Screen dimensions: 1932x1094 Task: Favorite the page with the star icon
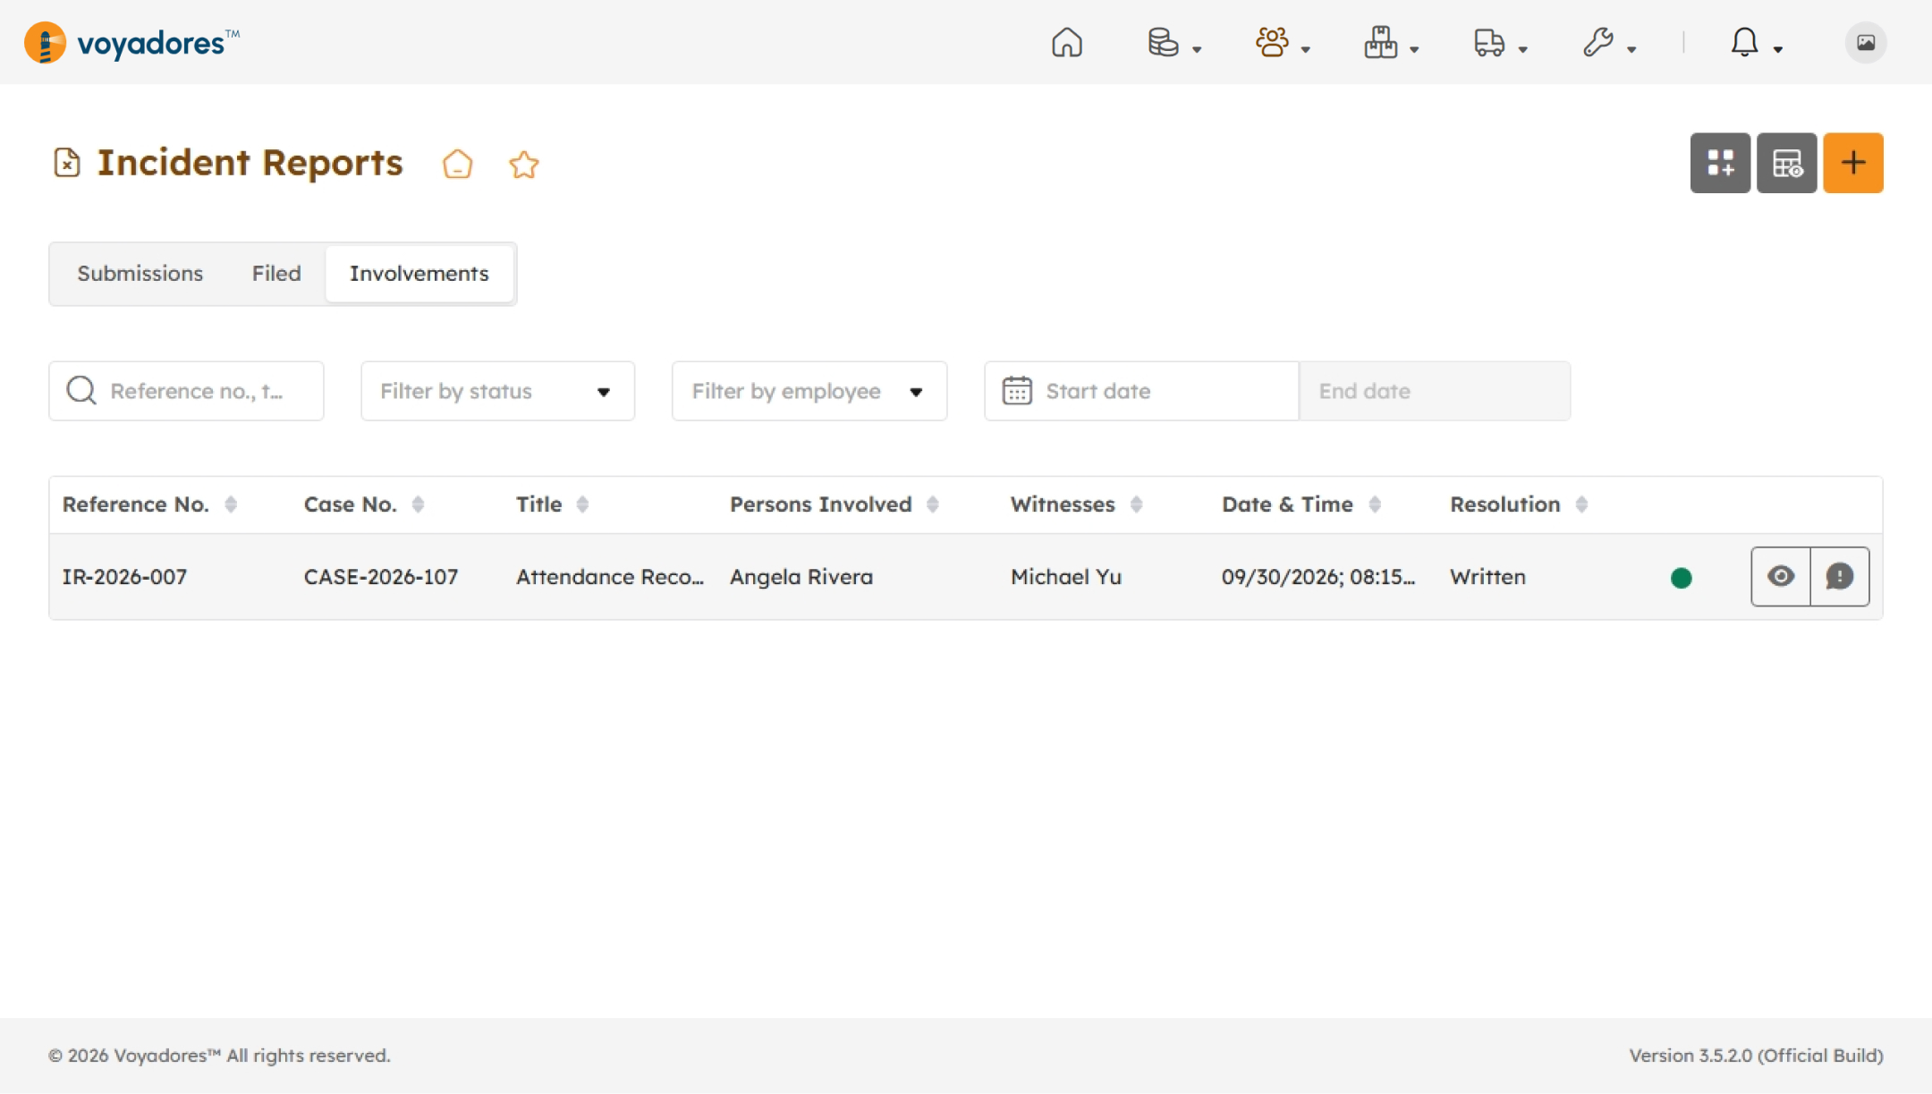[524, 165]
